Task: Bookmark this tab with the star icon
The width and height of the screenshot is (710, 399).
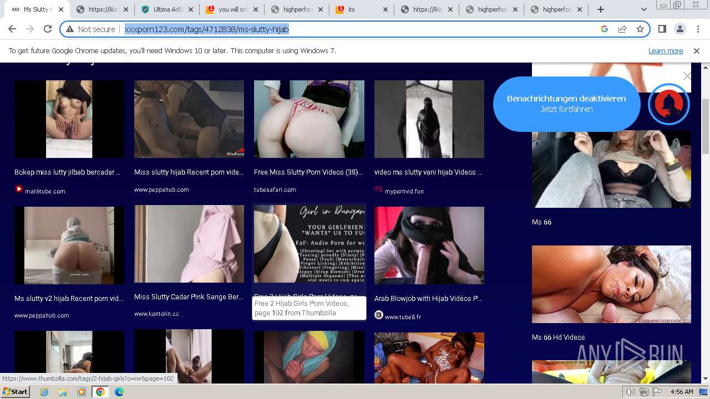Action: 640,29
